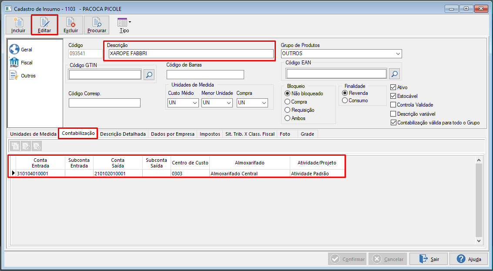Select Não bloqueado radio option
The image size is (493, 271).
(x=303, y=94)
